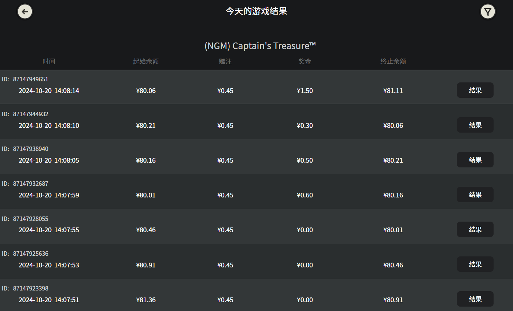Click the 时间 column header
This screenshot has height=311, width=513.
(x=49, y=61)
